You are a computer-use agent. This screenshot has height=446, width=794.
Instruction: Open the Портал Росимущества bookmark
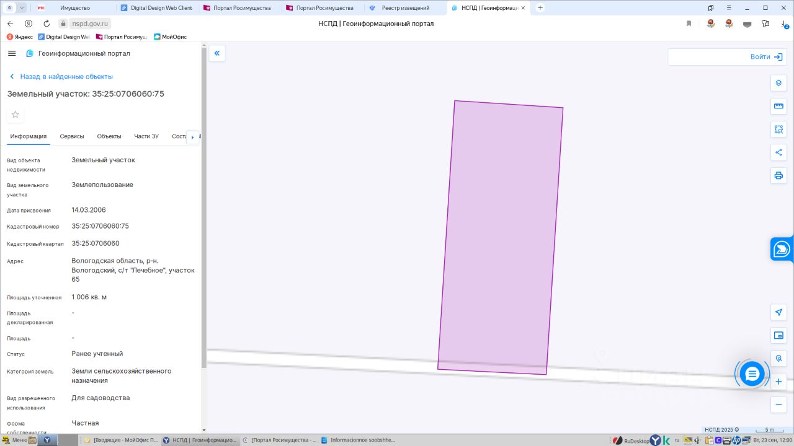[122, 37]
